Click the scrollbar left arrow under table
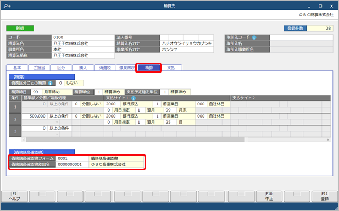Screen dimensions: 339x211 point(24,140)
